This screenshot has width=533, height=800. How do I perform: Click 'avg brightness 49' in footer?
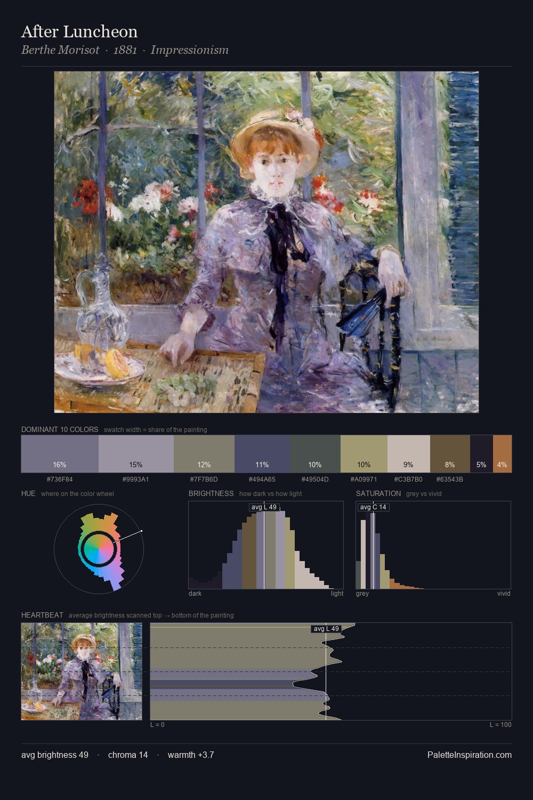click(55, 755)
